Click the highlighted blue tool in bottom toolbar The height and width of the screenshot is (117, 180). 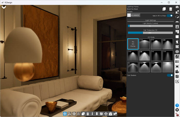65,114
